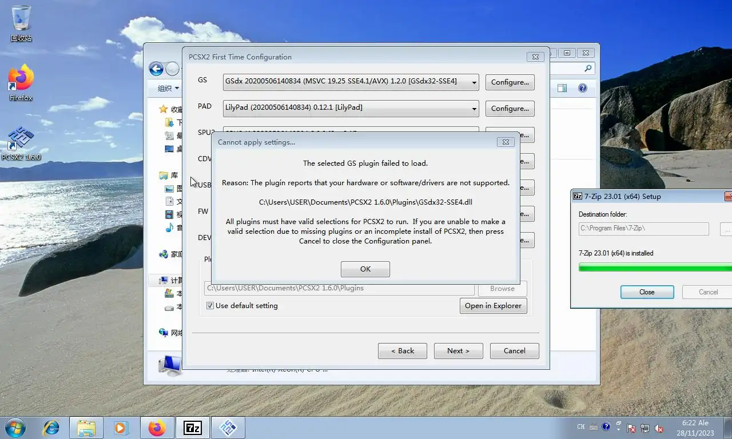Open the Recycle Bin desktop icon
Image resolution: width=732 pixels, height=439 pixels.
(x=21, y=23)
